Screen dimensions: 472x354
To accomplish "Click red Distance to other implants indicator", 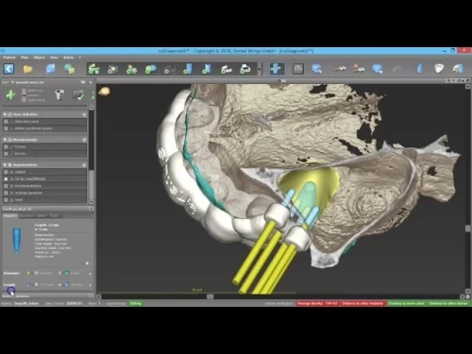I will [362, 303].
